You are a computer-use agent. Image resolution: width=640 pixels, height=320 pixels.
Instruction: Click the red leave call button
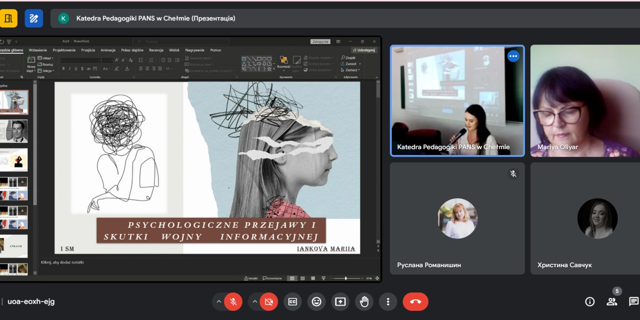pos(415,302)
